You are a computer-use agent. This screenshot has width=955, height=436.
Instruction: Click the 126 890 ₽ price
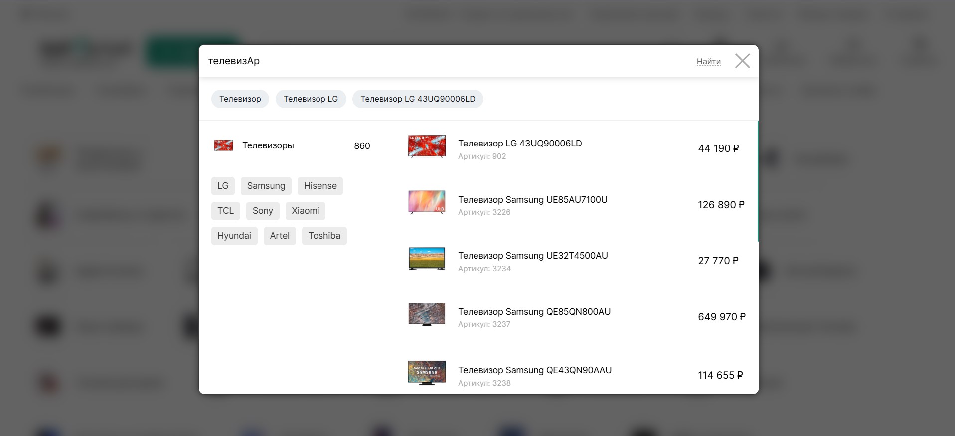tap(721, 205)
